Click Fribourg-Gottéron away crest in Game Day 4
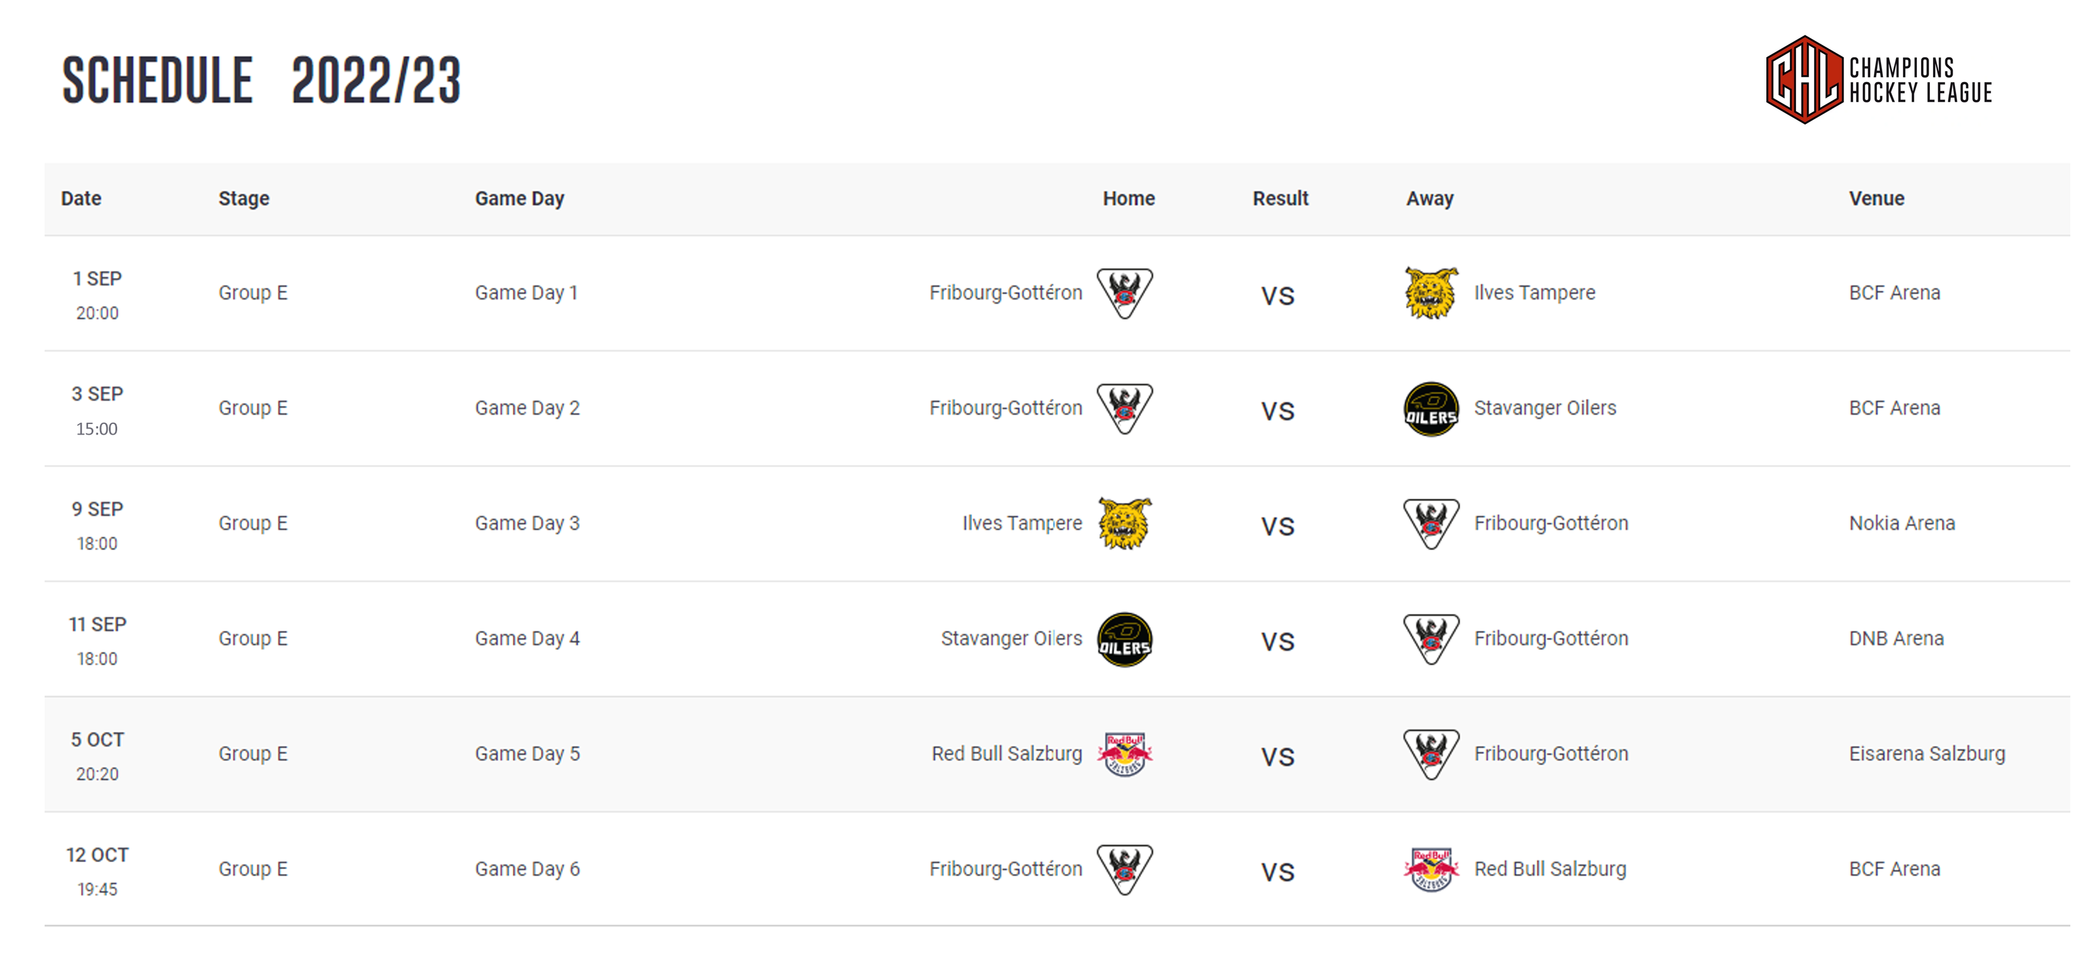This screenshot has width=2087, height=972. point(1431,639)
